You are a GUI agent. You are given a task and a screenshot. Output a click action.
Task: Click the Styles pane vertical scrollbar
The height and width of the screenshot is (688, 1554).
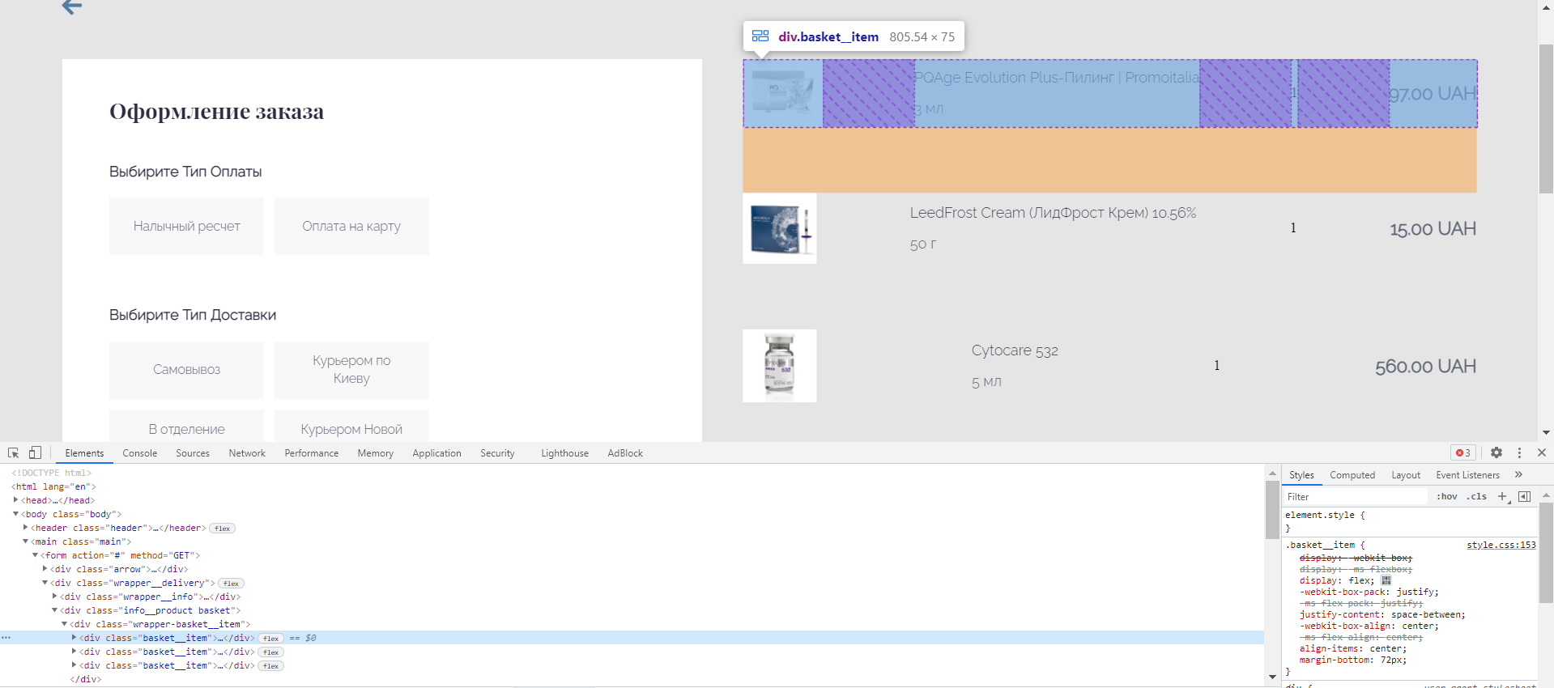pyautogui.click(x=1547, y=553)
